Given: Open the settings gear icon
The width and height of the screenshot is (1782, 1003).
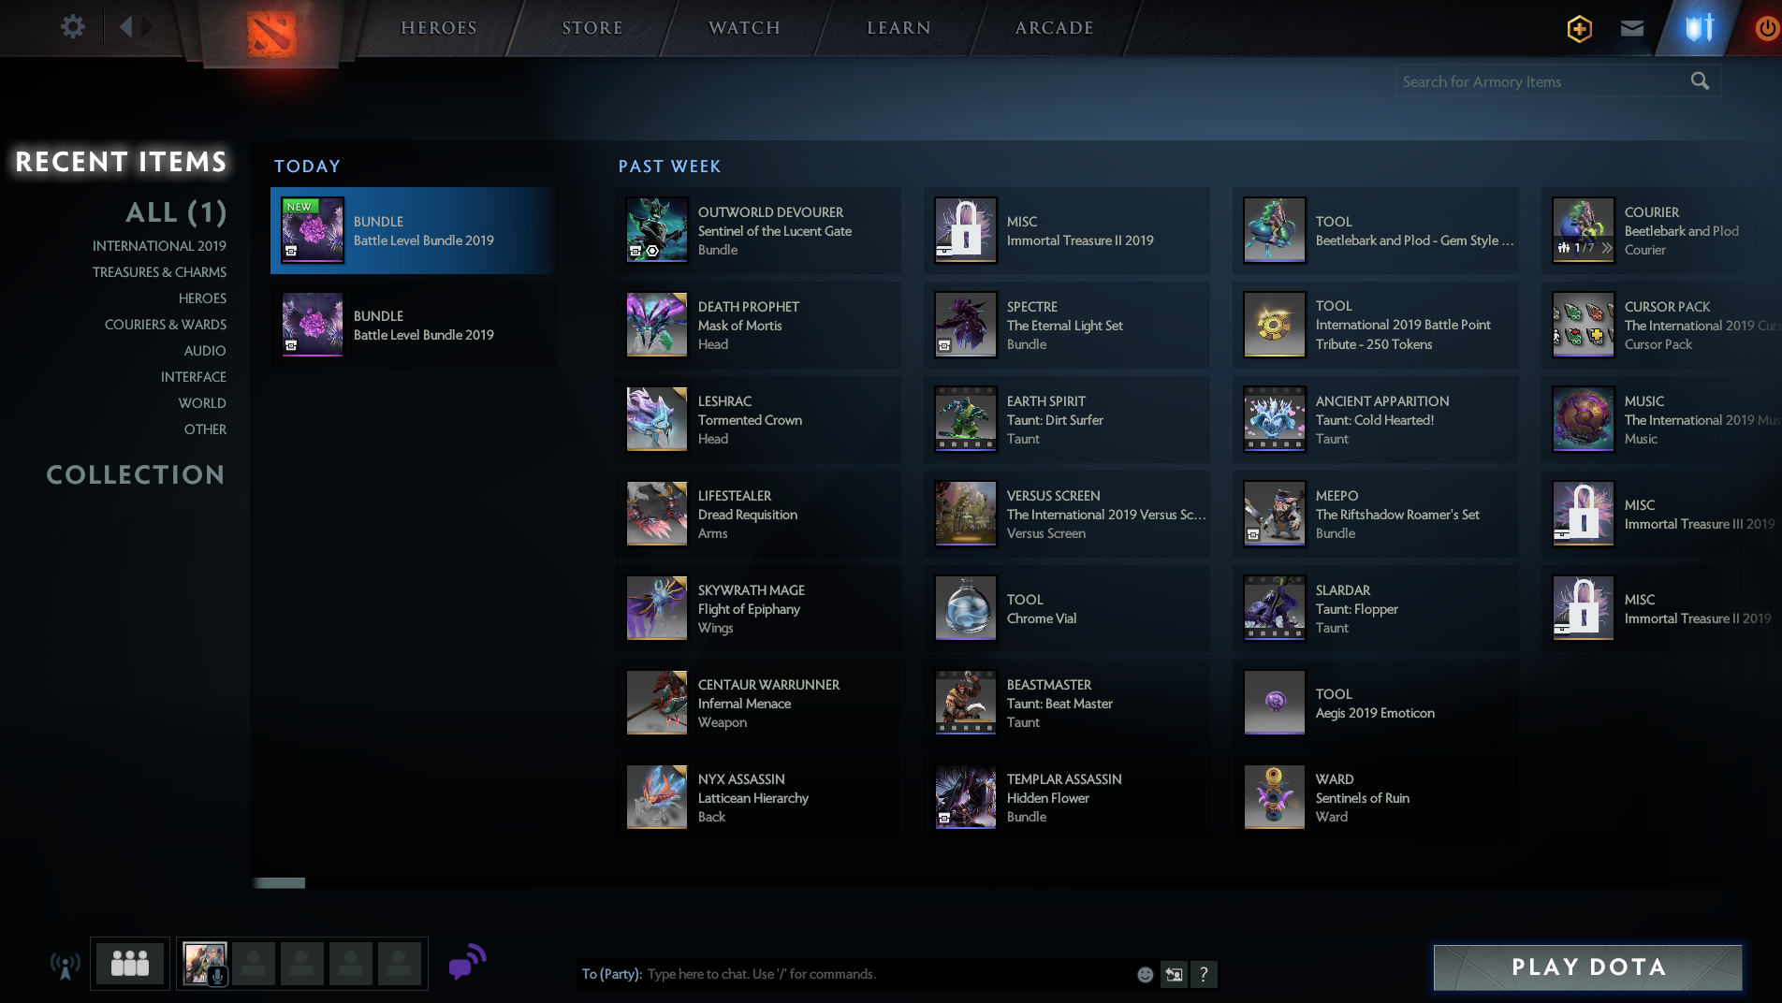Looking at the screenshot, I should (x=73, y=27).
